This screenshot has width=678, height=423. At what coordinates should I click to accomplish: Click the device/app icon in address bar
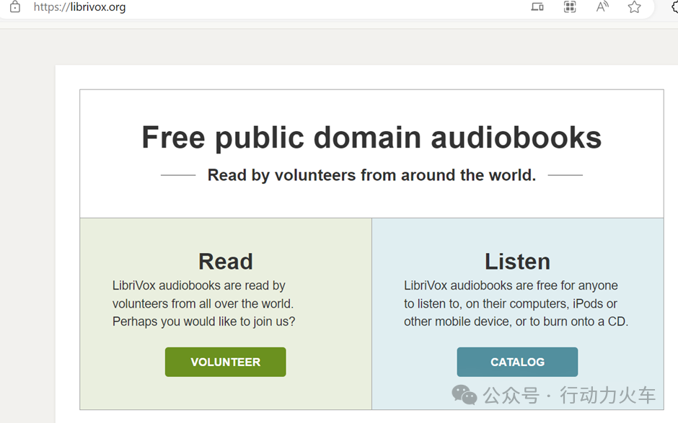(x=537, y=7)
